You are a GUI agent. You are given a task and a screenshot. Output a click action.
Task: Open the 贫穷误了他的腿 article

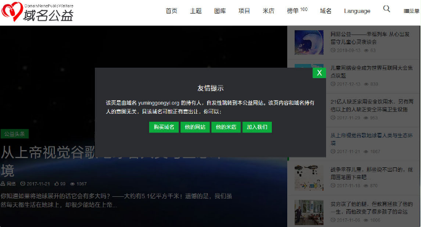click(x=371, y=208)
